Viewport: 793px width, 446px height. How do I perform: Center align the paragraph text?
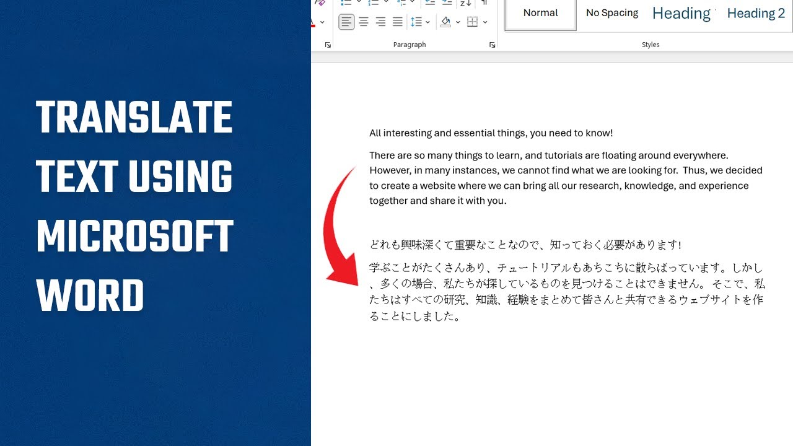364,22
